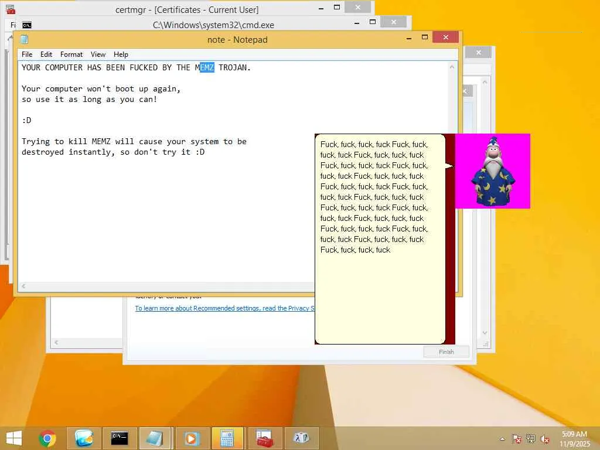The image size is (600, 450).
Task: Open the Notepad Help menu
Action: [121, 54]
